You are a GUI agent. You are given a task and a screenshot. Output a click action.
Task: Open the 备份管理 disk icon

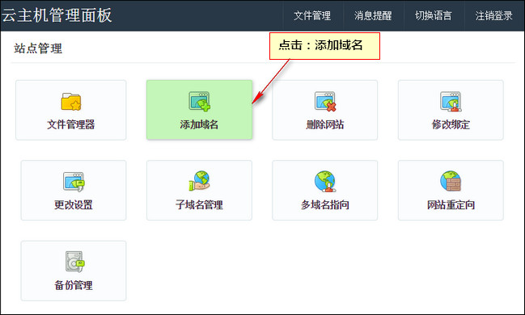74,262
